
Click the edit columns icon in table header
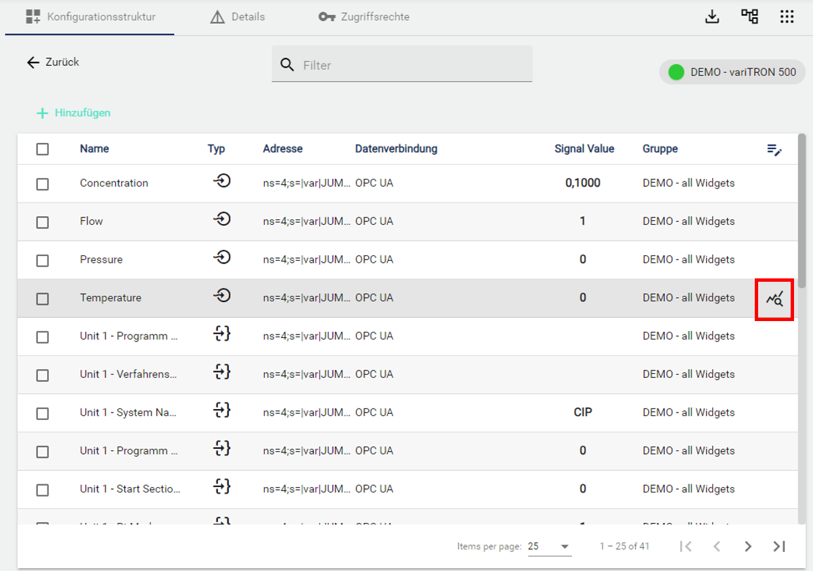[x=774, y=150]
